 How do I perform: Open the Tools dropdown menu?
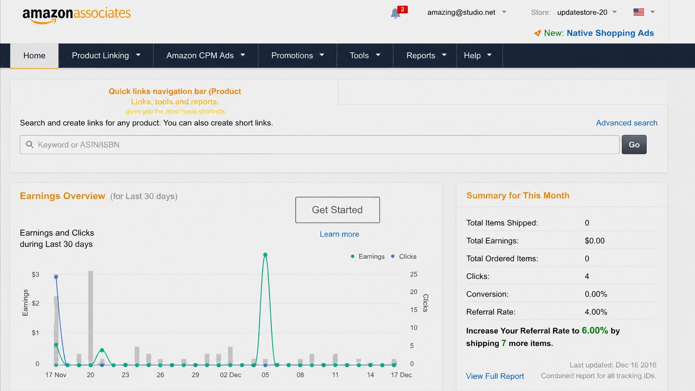(365, 56)
